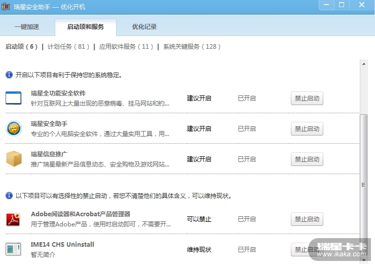Screen dimensions: 375x264
Task: Show the 系统关键服务 (128) list
Action: (192, 47)
